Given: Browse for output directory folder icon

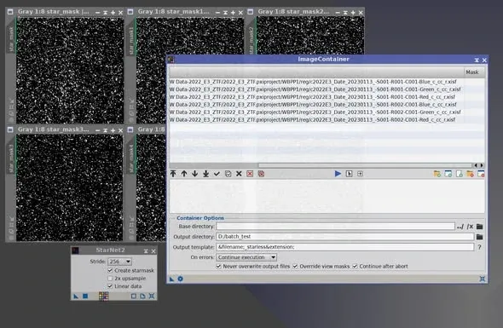Looking at the screenshot, I should coord(480,237).
